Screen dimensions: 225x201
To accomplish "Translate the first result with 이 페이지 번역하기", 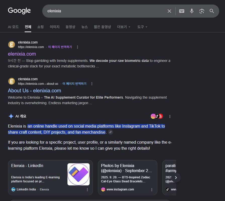I will coord(60,47).
